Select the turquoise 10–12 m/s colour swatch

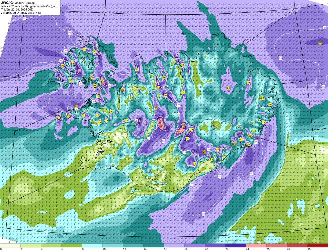pos(113,246)
